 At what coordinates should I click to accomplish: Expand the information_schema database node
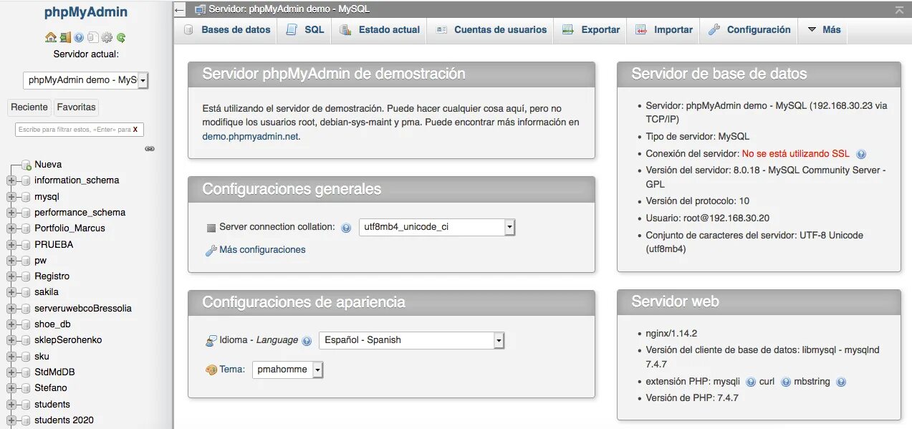click(11, 180)
